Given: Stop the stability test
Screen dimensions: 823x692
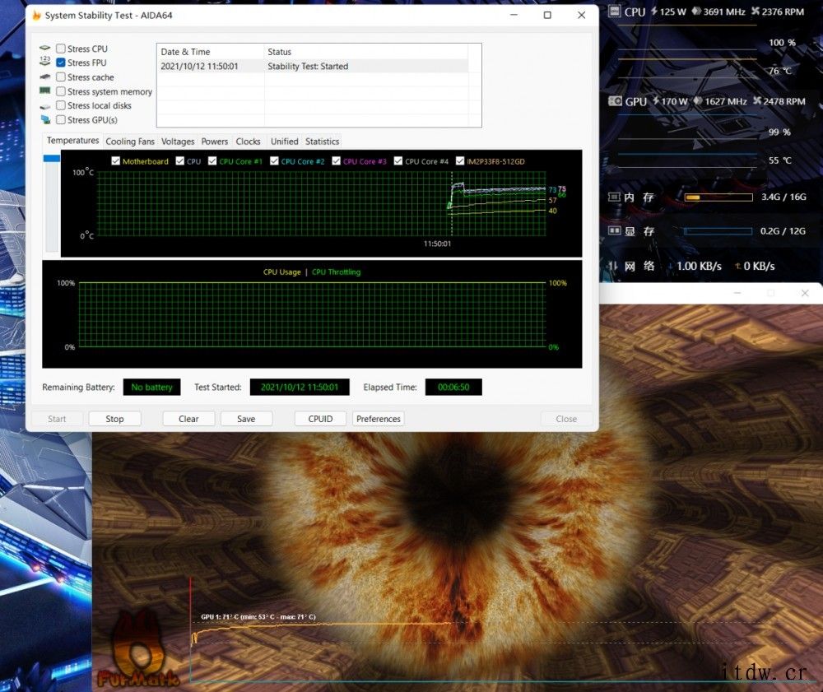Looking at the screenshot, I should [114, 419].
